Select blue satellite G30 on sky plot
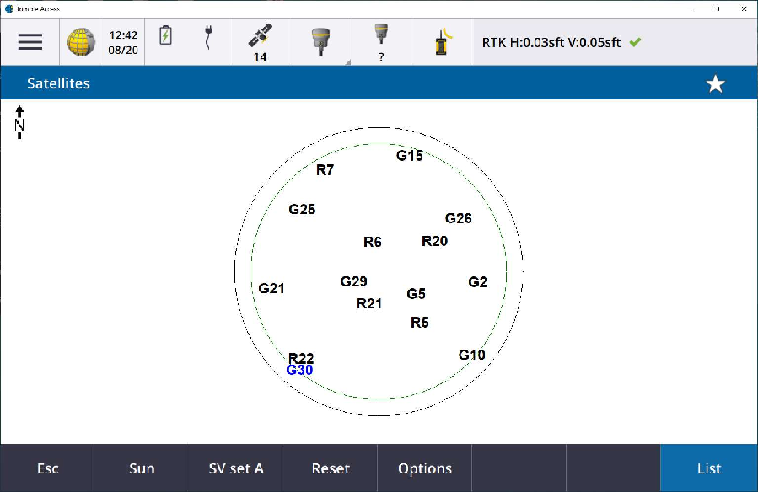Image resolution: width=758 pixels, height=492 pixels. click(299, 371)
